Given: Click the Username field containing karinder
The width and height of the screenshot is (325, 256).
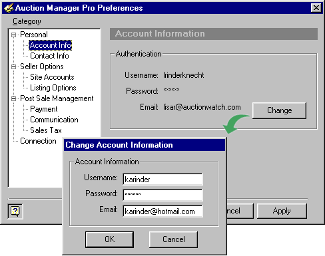Looking at the screenshot, I should click(162, 179).
